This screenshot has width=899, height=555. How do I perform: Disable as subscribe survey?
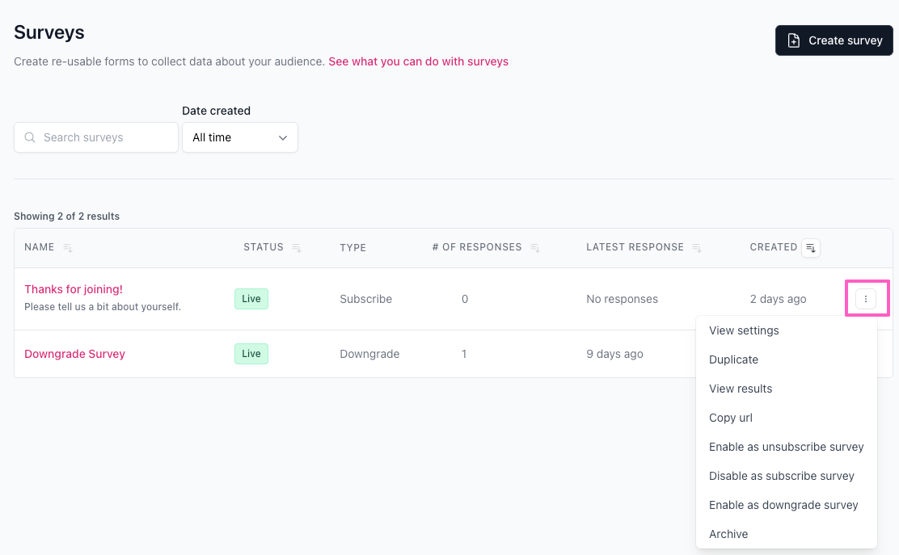point(781,476)
